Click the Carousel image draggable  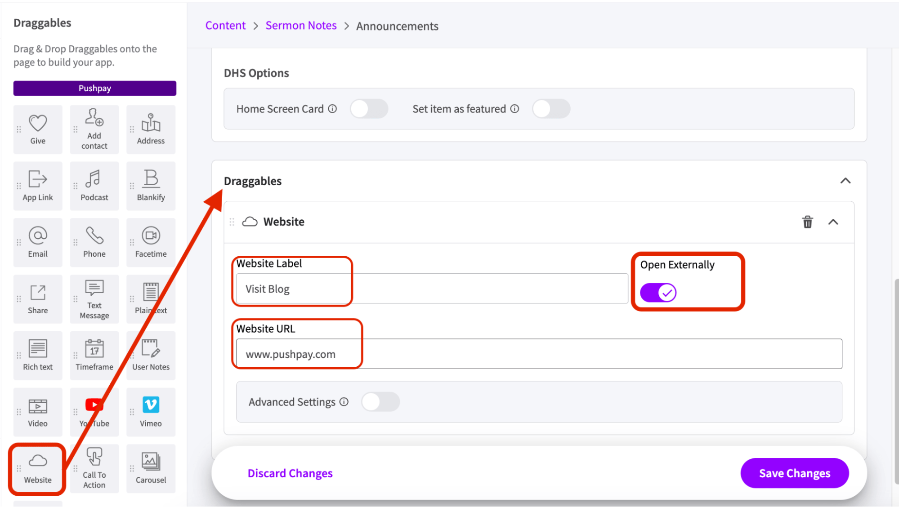pos(151,468)
